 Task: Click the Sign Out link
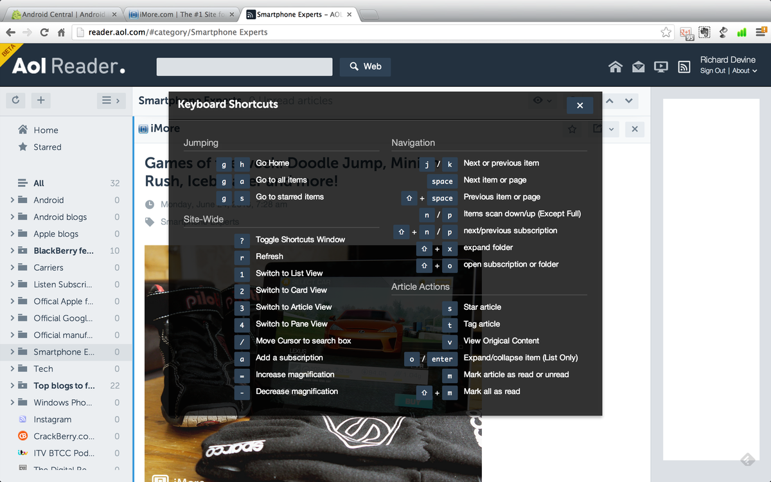pos(713,71)
